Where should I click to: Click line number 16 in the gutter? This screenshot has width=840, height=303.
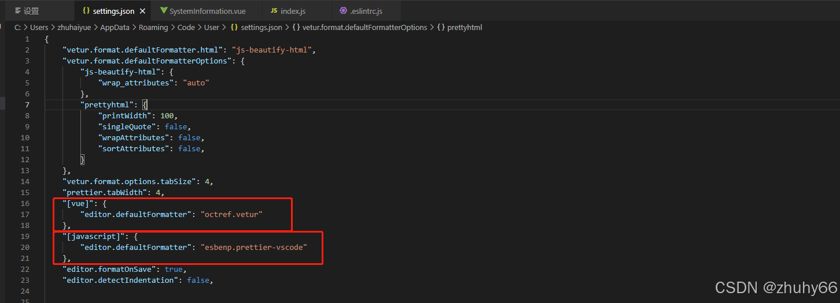25,203
